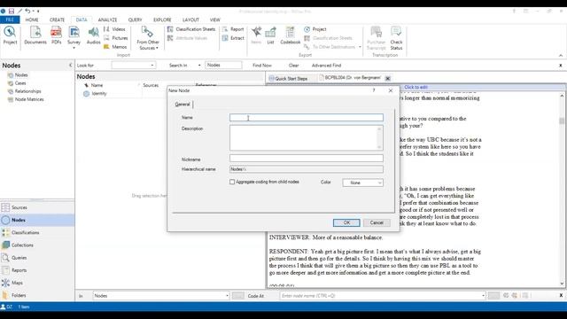The width and height of the screenshot is (567, 319).
Task: Export List from ribbon
Action: coord(270,35)
